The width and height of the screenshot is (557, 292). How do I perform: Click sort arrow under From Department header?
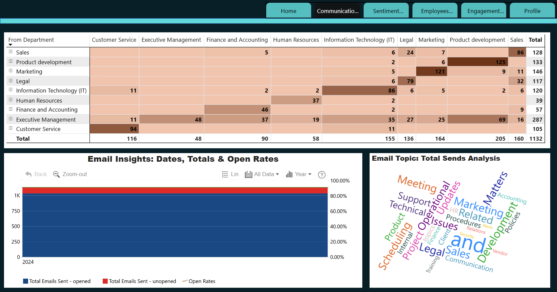tap(10, 45)
